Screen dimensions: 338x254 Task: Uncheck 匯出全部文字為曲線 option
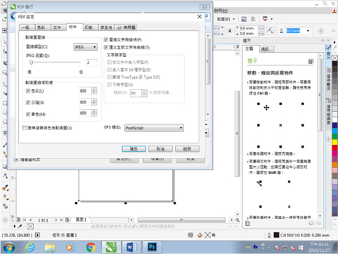click(x=106, y=47)
